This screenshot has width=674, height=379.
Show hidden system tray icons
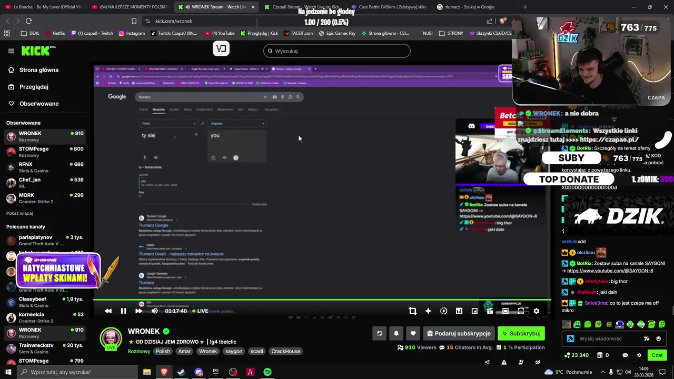pos(602,372)
